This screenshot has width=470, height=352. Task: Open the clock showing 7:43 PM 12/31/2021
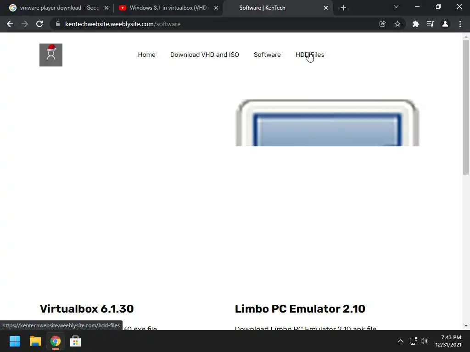(448, 341)
